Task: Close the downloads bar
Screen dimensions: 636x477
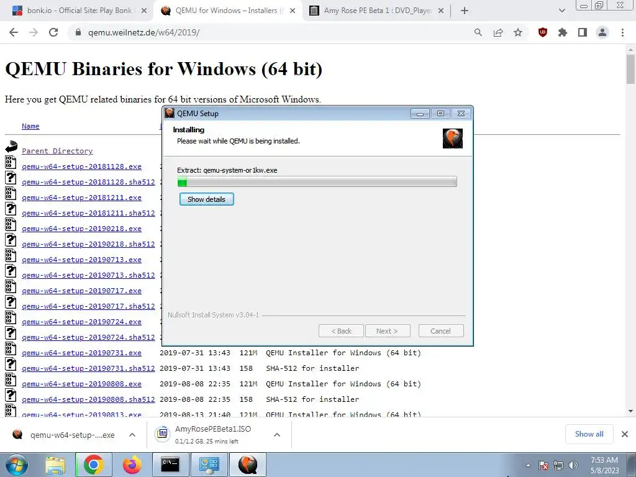Action: [x=625, y=434]
